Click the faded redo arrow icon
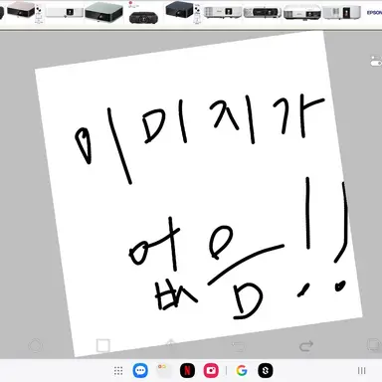Screen dimensions: 382x382 tap(306, 346)
